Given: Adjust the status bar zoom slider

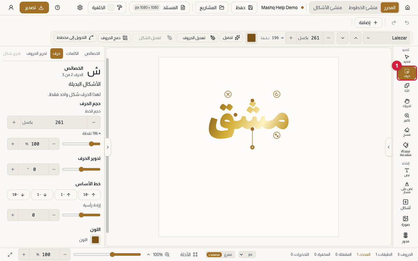Looking at the screenshot, I should (x=107, y=254).
